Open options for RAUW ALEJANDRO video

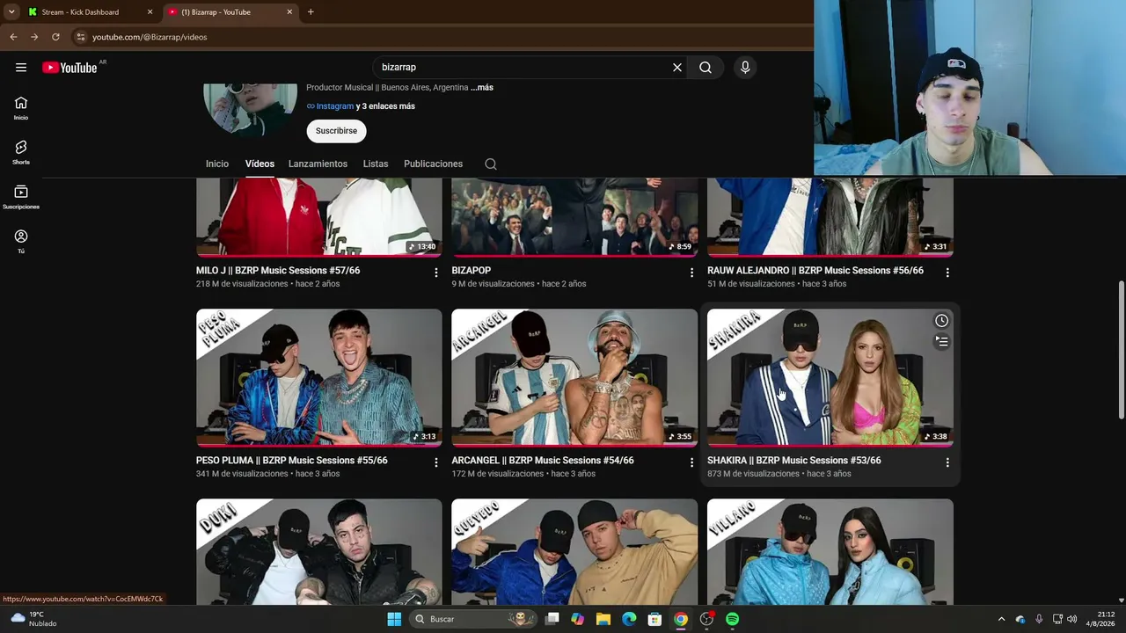(947, 273)
